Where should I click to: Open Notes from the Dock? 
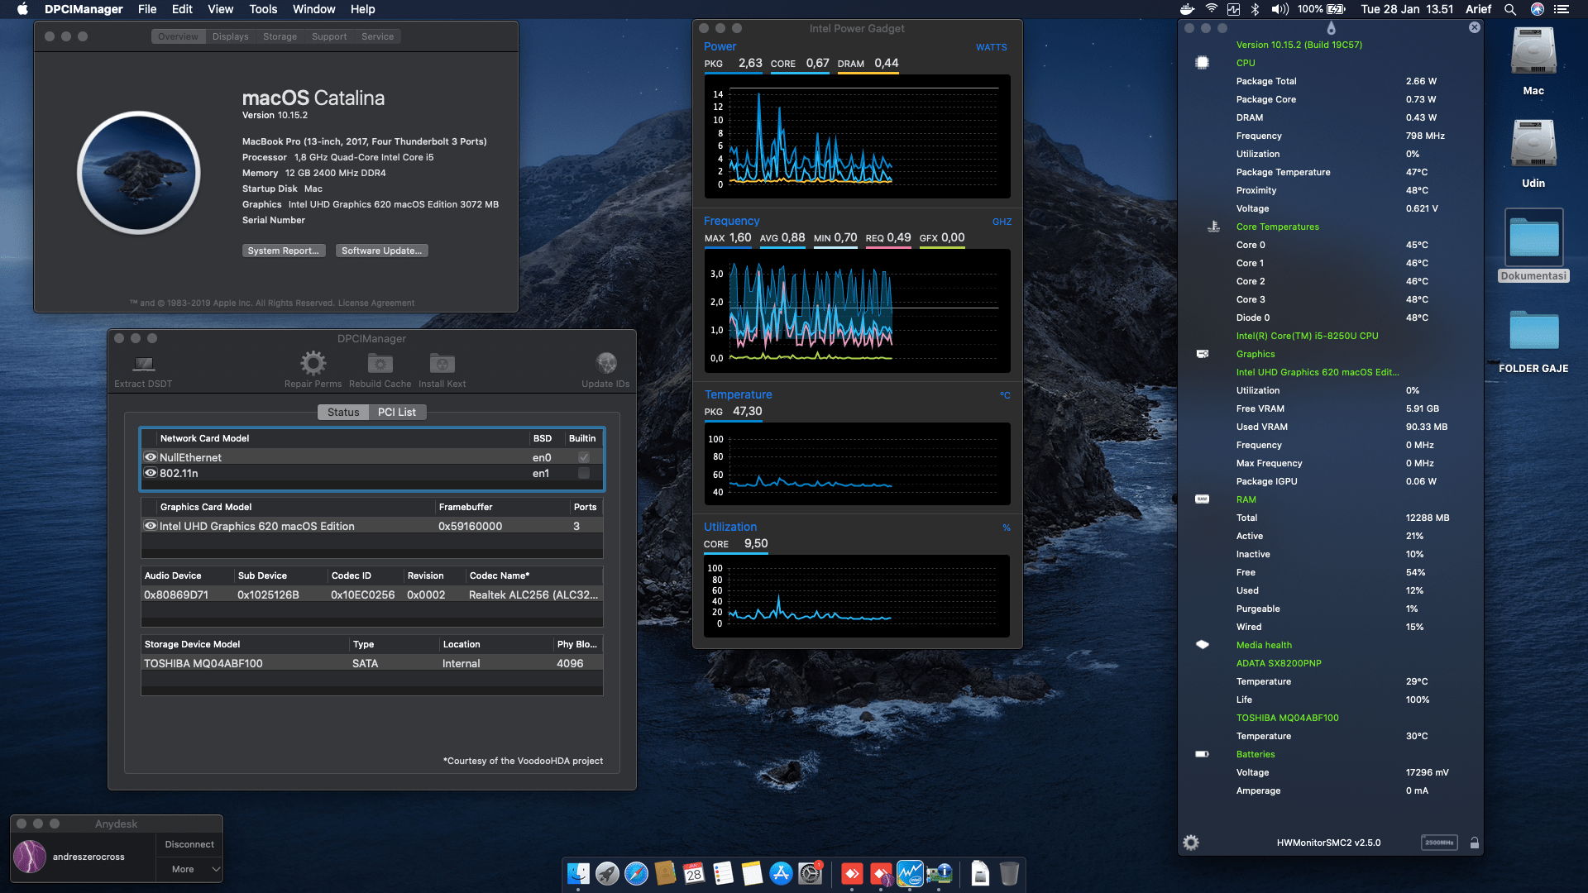(x=752, y=873)
